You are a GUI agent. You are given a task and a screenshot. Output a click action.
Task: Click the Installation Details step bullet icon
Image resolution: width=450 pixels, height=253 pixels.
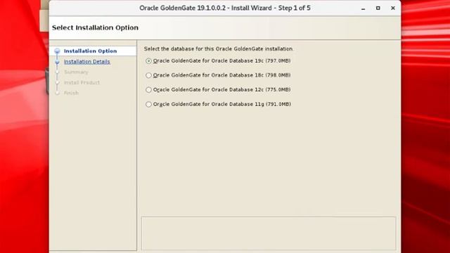click(57, 62)
